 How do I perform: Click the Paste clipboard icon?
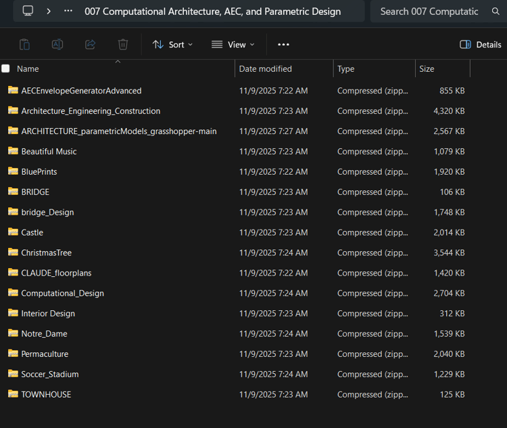click(x=24, y=45)
